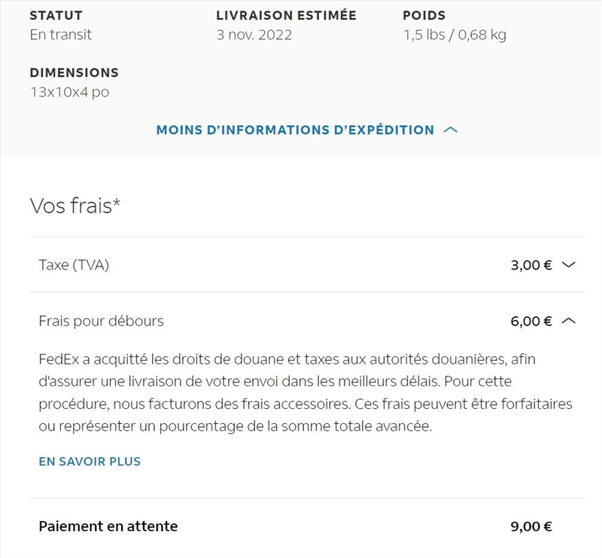Click the 9,00 € pending total
Image resolution: width=602 pixels, height=558 pixels.
pyautogui.click(x=531, y=526)
